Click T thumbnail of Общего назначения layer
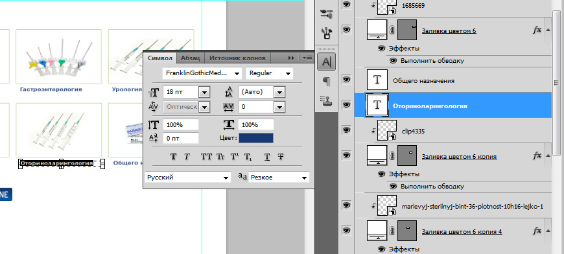The width and height of the screenshot is (564, 254). click(x=377, y=80)
